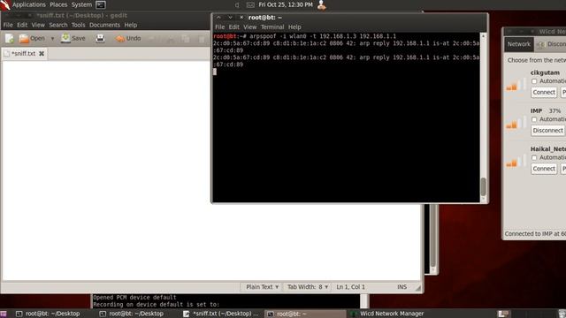Open gedit Documents menu
566x318 pixels.
pos(104,25)
